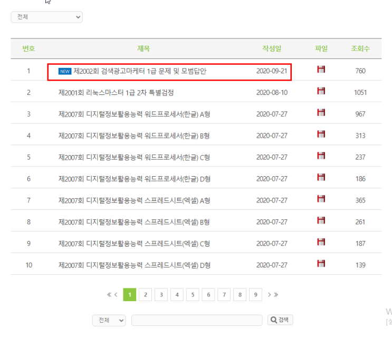This screenshot has width=392, height=347.
Task: Click view count 1051
Action: pos(360,93)
